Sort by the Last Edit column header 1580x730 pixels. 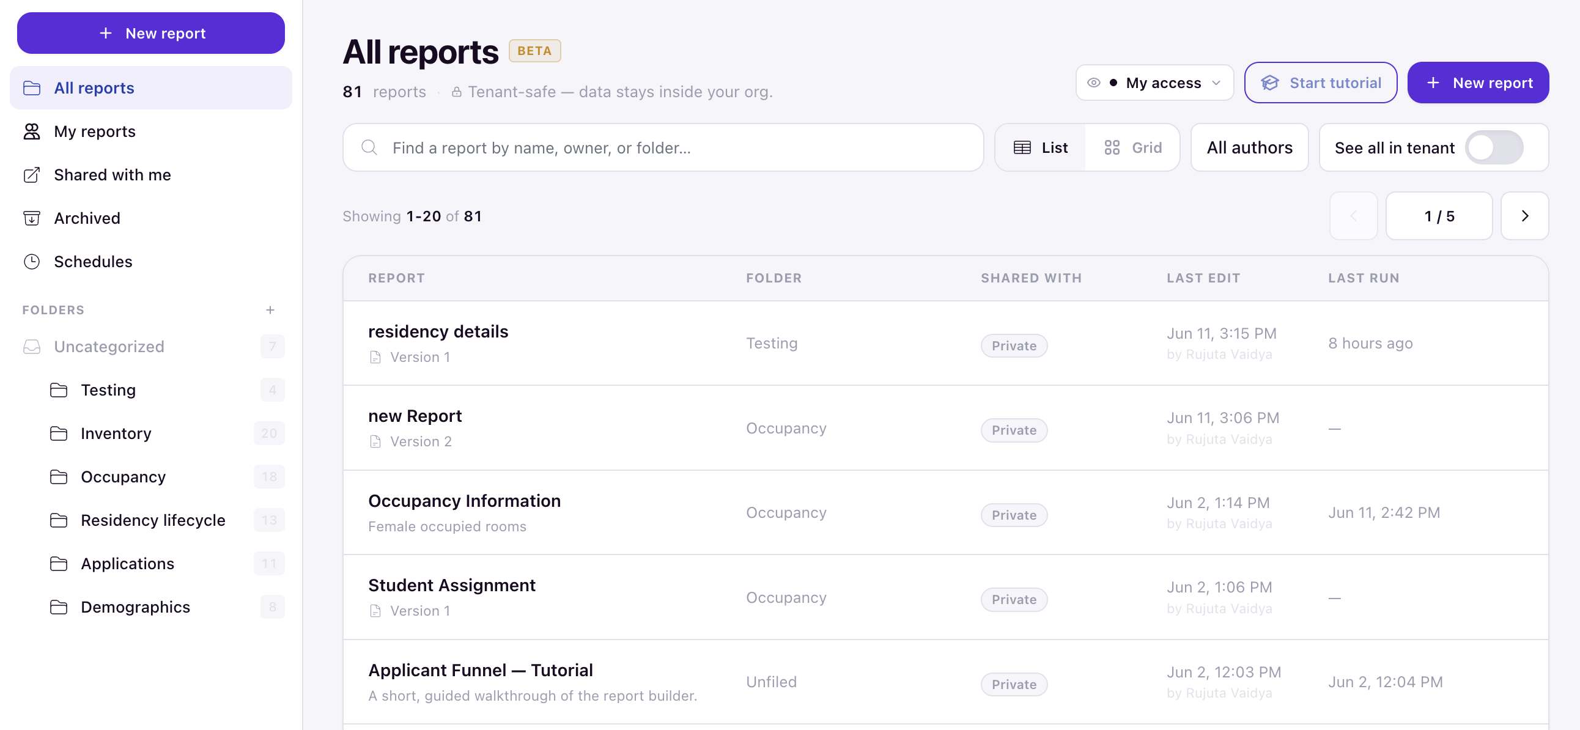1203,278
